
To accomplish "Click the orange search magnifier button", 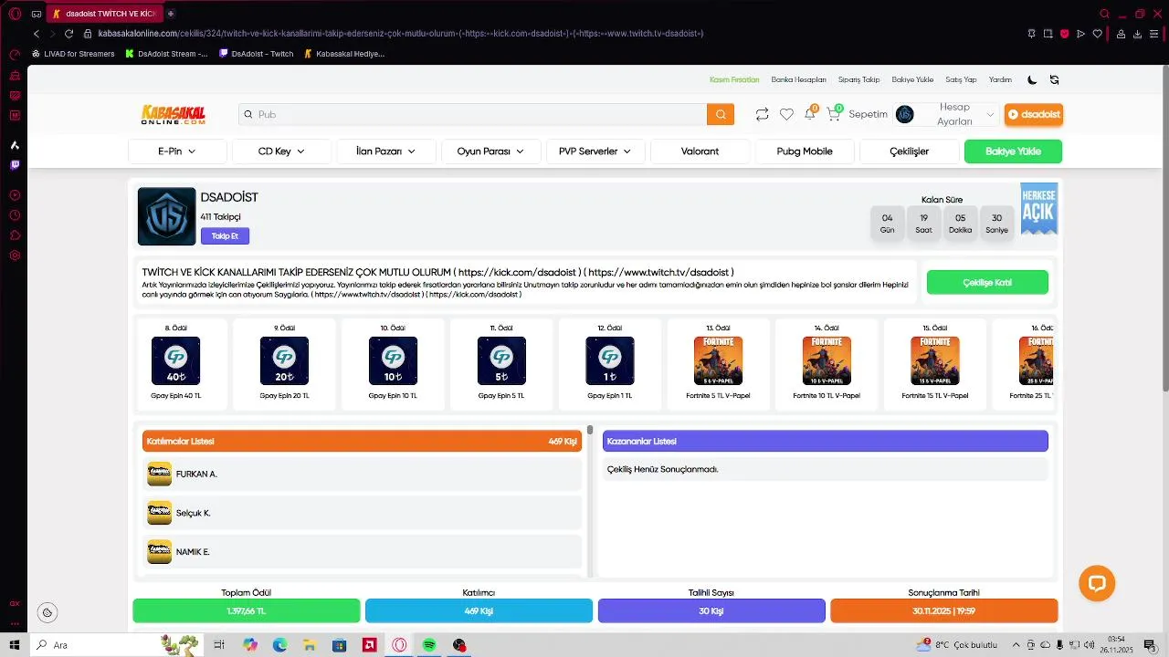I will click(721, 114).
